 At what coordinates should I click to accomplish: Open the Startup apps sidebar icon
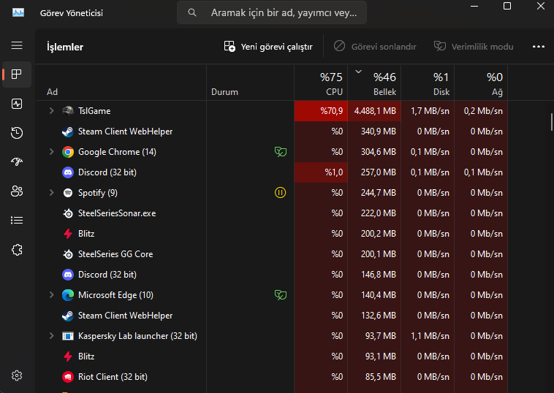[x=17, y=162]
